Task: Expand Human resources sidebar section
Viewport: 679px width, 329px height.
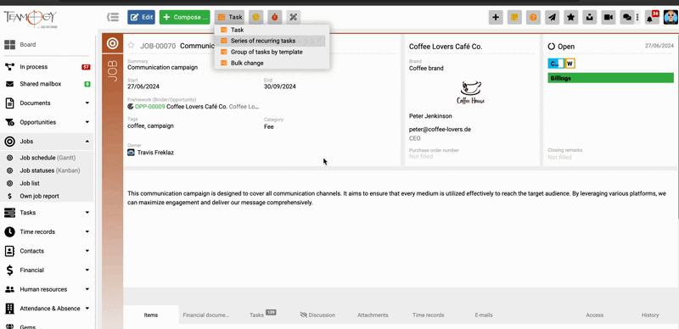Action: click(46, 289)
